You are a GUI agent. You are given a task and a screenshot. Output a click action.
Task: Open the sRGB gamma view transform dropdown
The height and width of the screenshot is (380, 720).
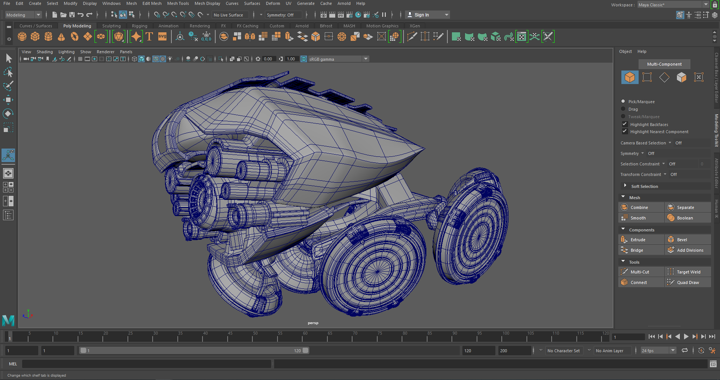365,59
